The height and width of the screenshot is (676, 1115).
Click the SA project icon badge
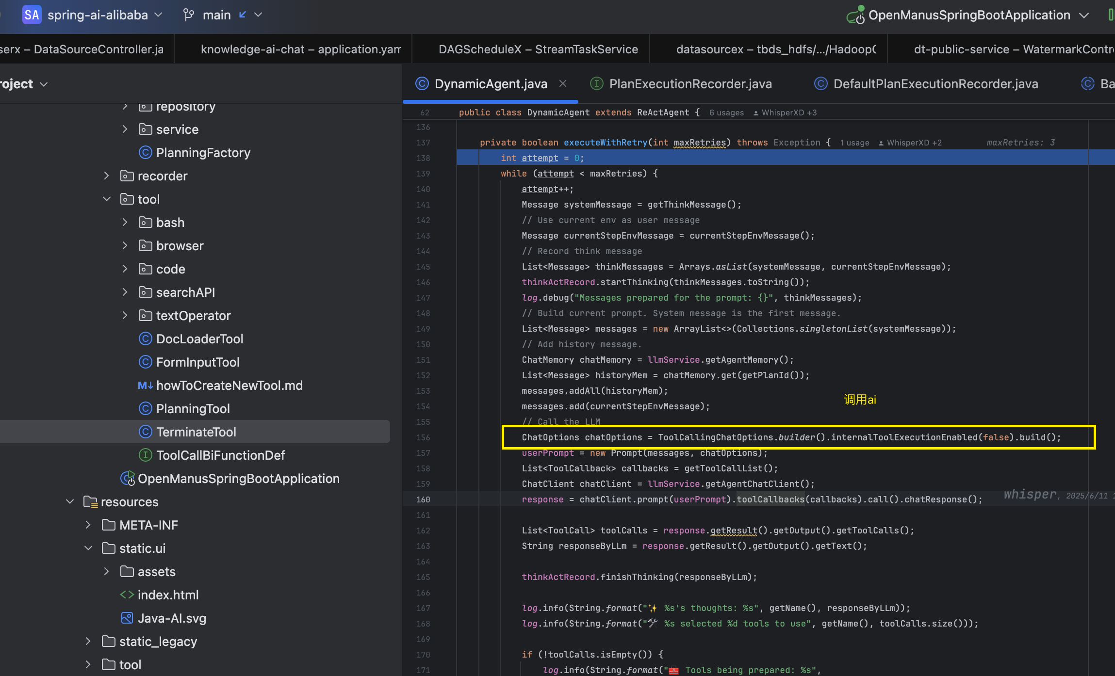tap(32, 15)
